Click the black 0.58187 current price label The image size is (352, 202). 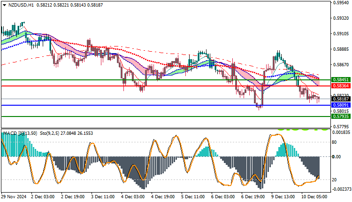click(341, 99)
